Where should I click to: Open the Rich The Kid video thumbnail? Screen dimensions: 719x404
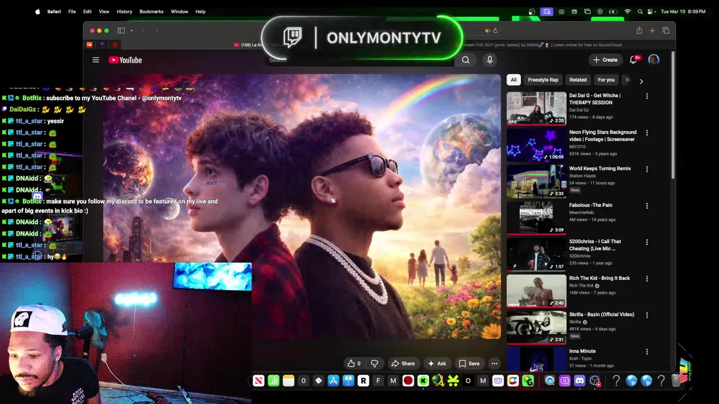(x=536, y=291)
